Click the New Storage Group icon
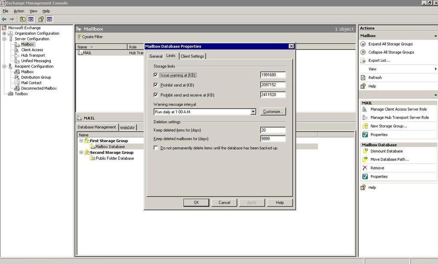This screenshot has width=438, height=264. pos(365,126)
